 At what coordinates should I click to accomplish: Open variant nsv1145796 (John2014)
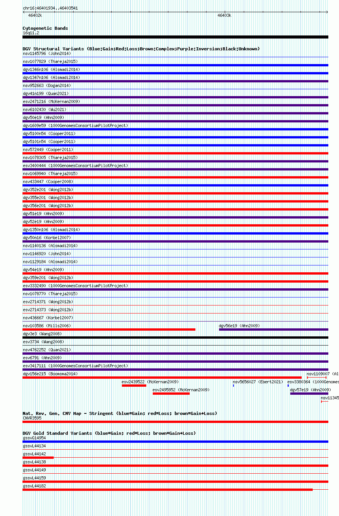pyautogui.click(x=47, y=53)
